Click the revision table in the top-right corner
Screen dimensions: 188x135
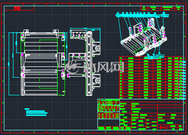point(162,8)
